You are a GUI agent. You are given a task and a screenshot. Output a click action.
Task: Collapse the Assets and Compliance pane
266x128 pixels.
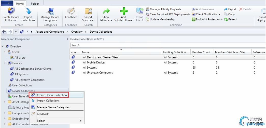click(67, 39)
